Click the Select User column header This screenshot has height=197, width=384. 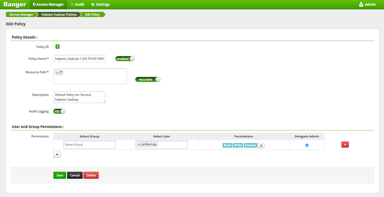[x=161, y=136]
